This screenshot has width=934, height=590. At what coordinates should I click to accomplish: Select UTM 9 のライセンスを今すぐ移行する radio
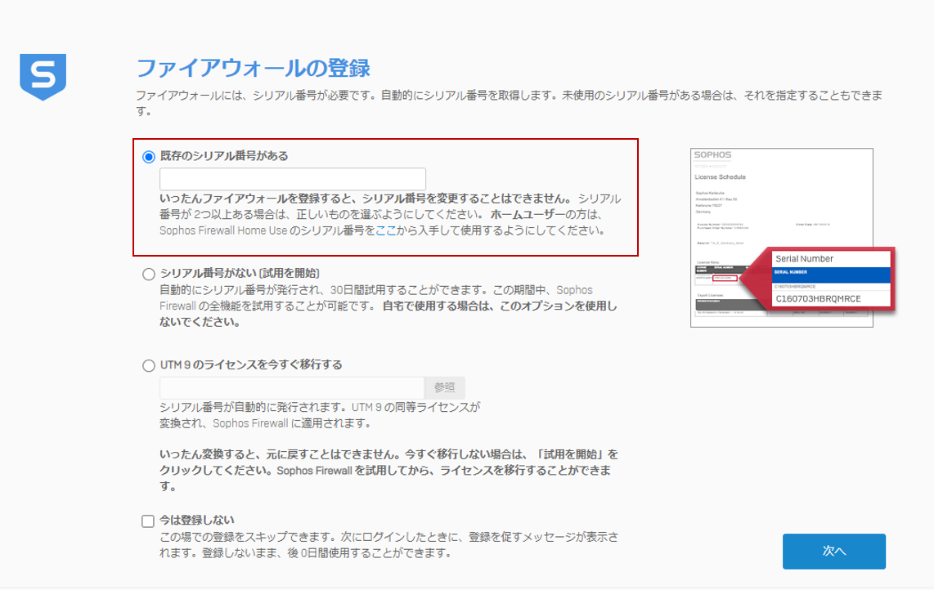pos(149,365)
